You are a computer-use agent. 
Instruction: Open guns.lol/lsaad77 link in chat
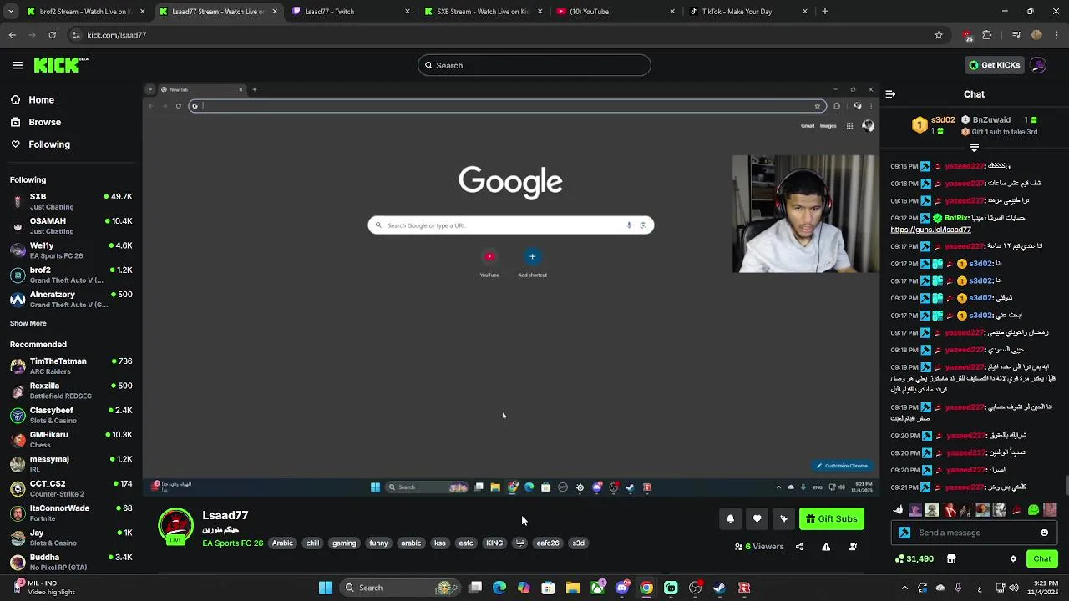[930, 230]
